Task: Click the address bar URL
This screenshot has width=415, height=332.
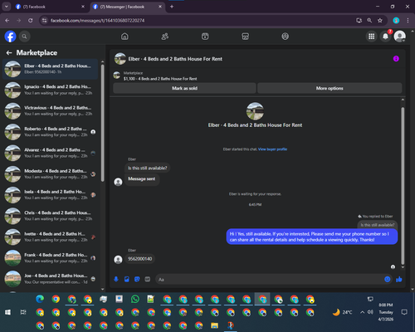Action: tap(97, 21)
